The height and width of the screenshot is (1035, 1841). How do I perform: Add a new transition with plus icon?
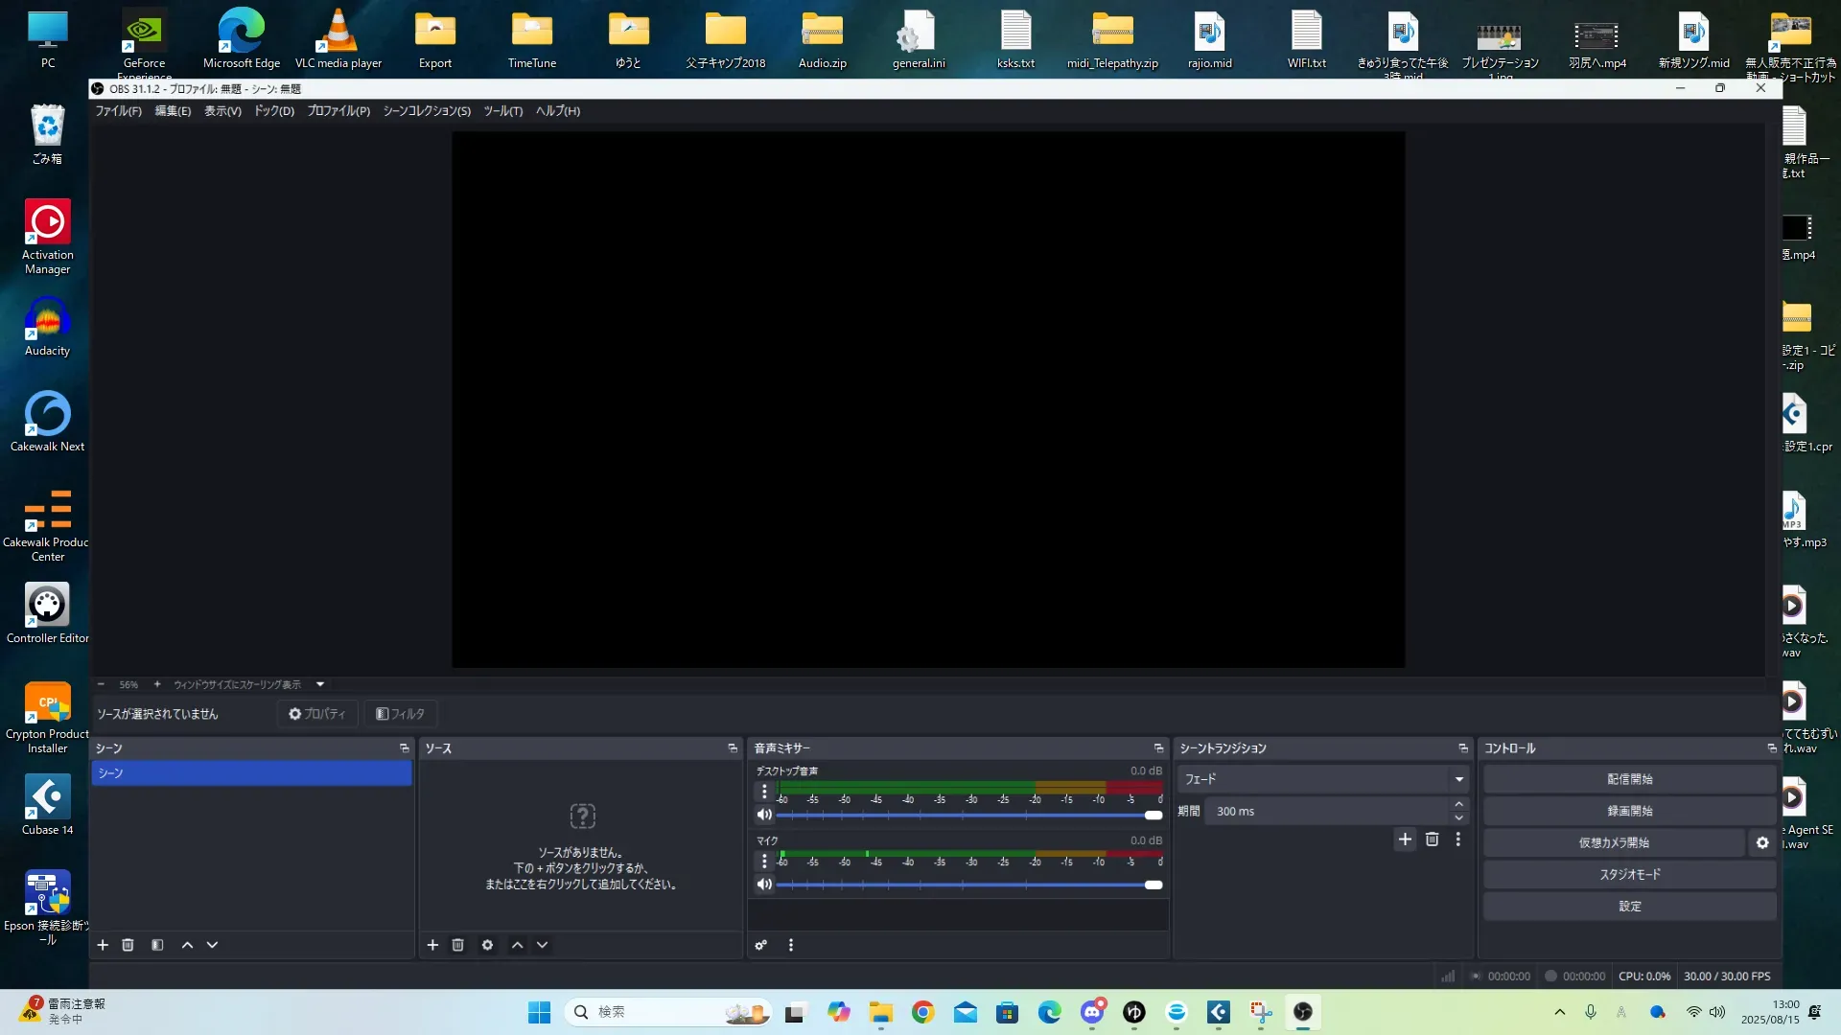[x=1405, y=839]
